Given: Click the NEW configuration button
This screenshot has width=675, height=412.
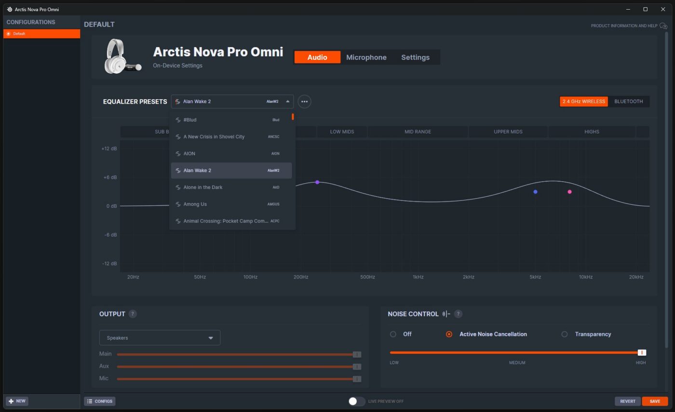Looking at the screenshot, I should pos(17,401).
